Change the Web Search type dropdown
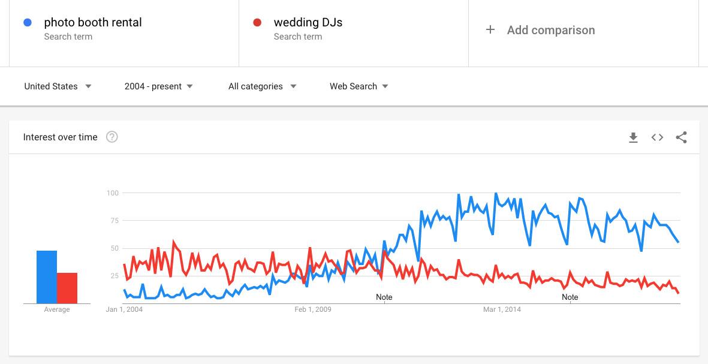The image size is (708, 364). 358,86
